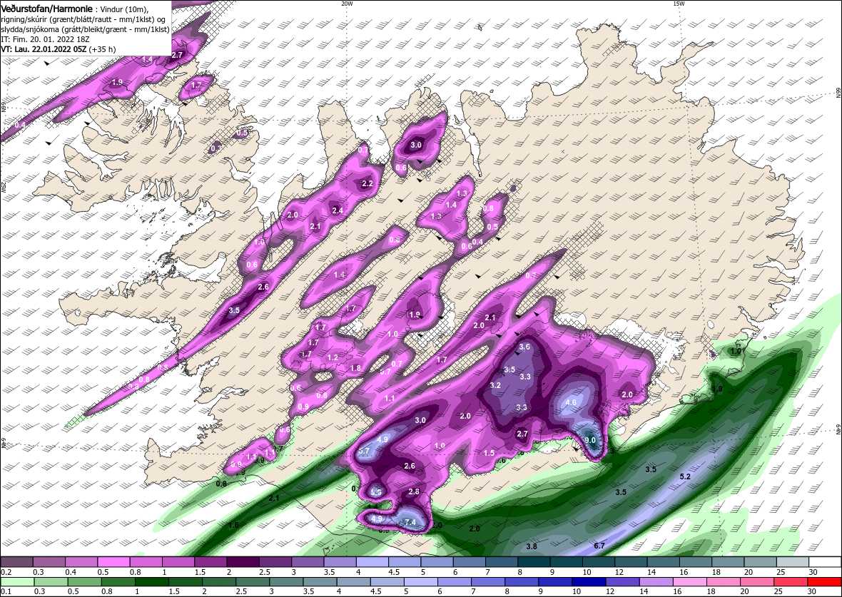The width and height of the screenshot is (842, 597).
Task: Click the 7.4 precipitation value on map
Action: coord(410,522)
